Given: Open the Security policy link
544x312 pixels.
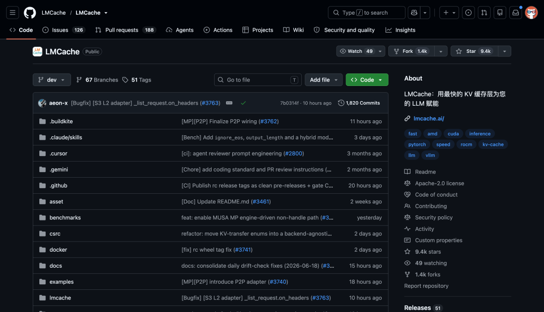Looking at the screenshot, I should coord(434,217).
